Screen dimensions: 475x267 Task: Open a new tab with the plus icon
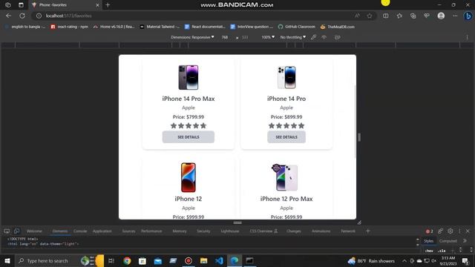(108, 5)
